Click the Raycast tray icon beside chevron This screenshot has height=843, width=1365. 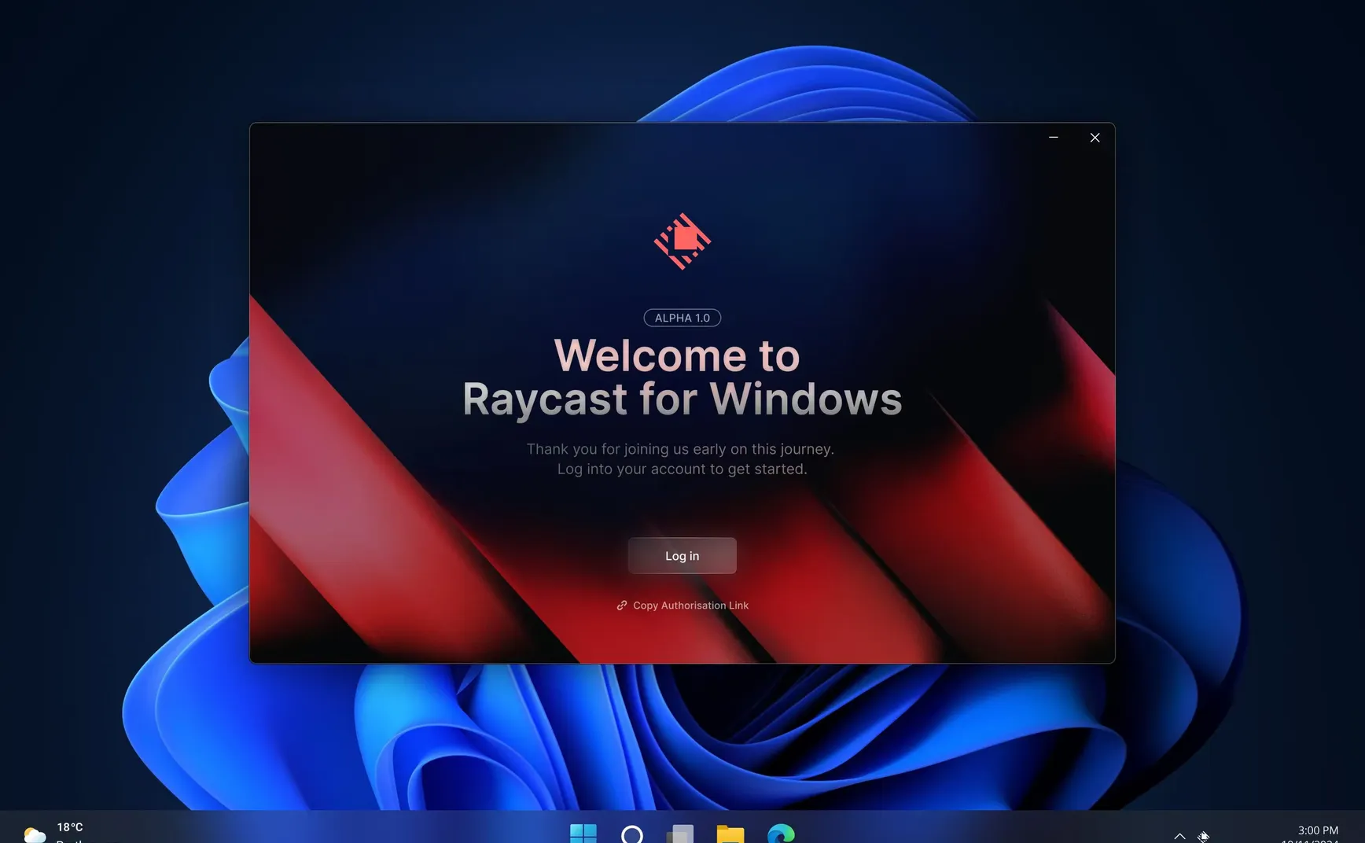1204,836
